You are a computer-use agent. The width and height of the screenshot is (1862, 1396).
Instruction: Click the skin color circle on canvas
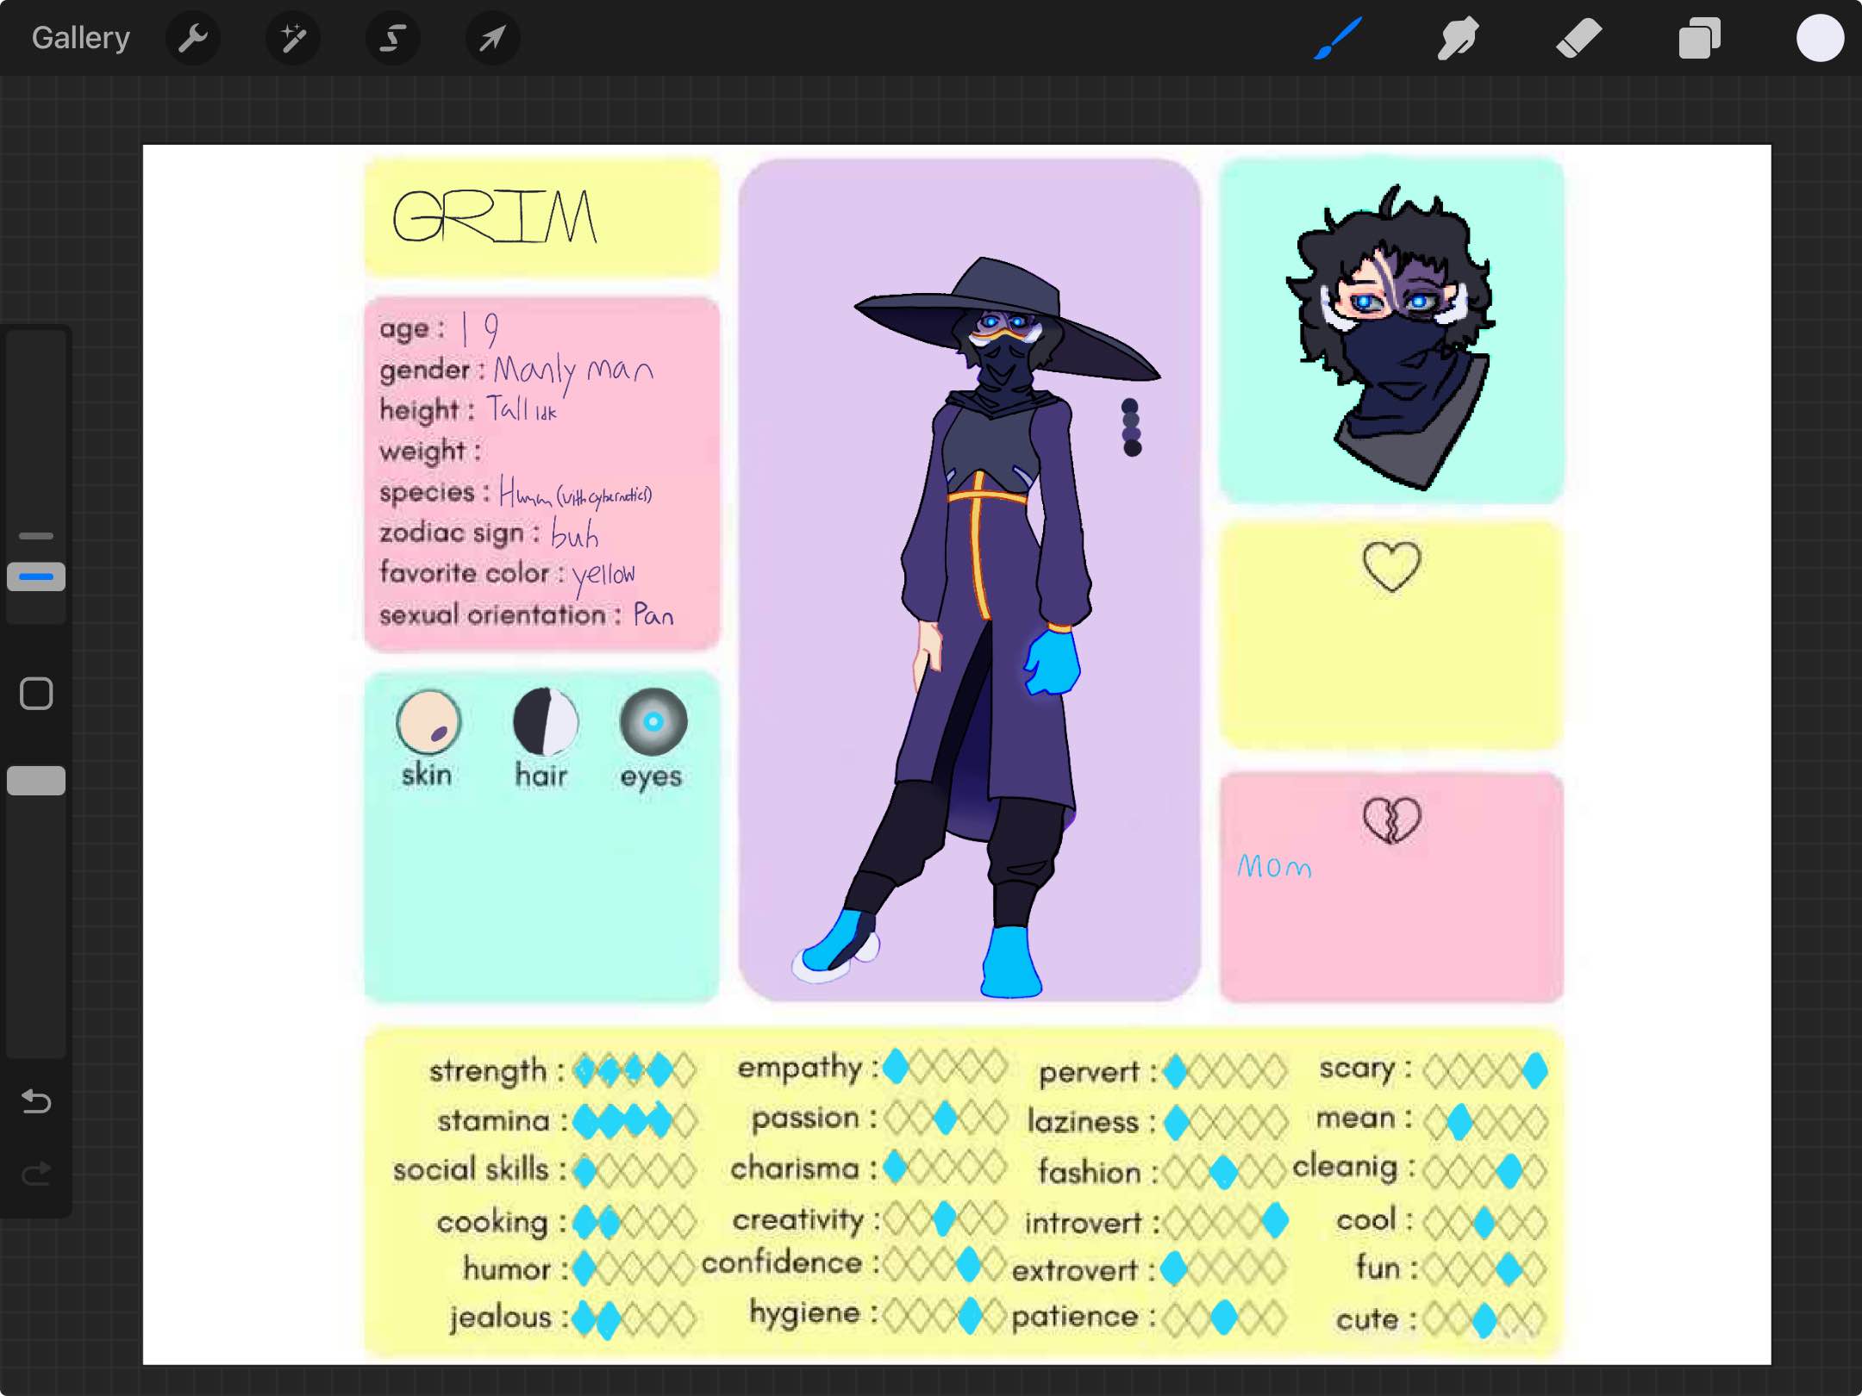tap(428, 722)
